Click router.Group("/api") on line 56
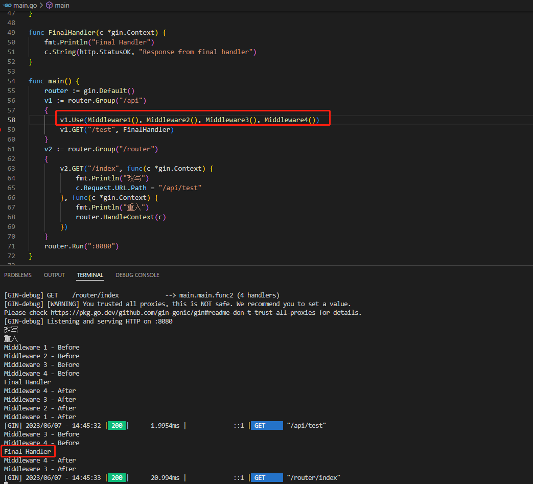Image resolution: width=533 pixels, height=484 pixels. point(107,101)
